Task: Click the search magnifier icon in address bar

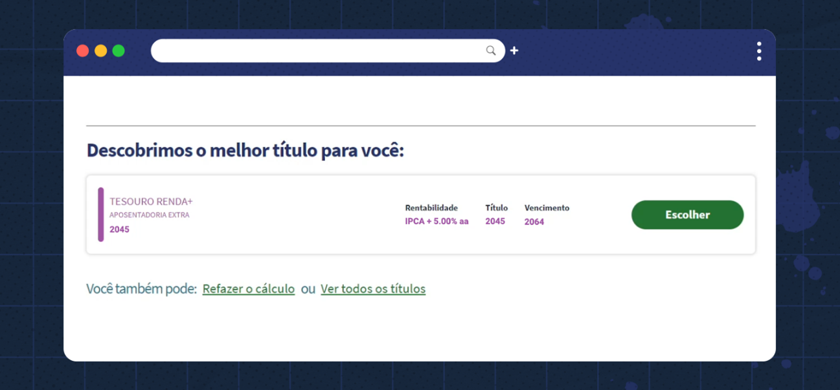Action: (491, 50)
